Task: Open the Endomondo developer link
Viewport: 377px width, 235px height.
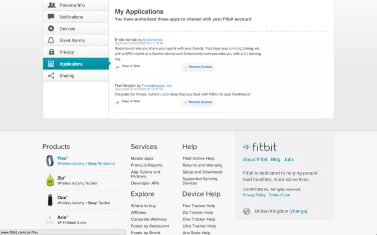Action: click(x=153, y=40)
